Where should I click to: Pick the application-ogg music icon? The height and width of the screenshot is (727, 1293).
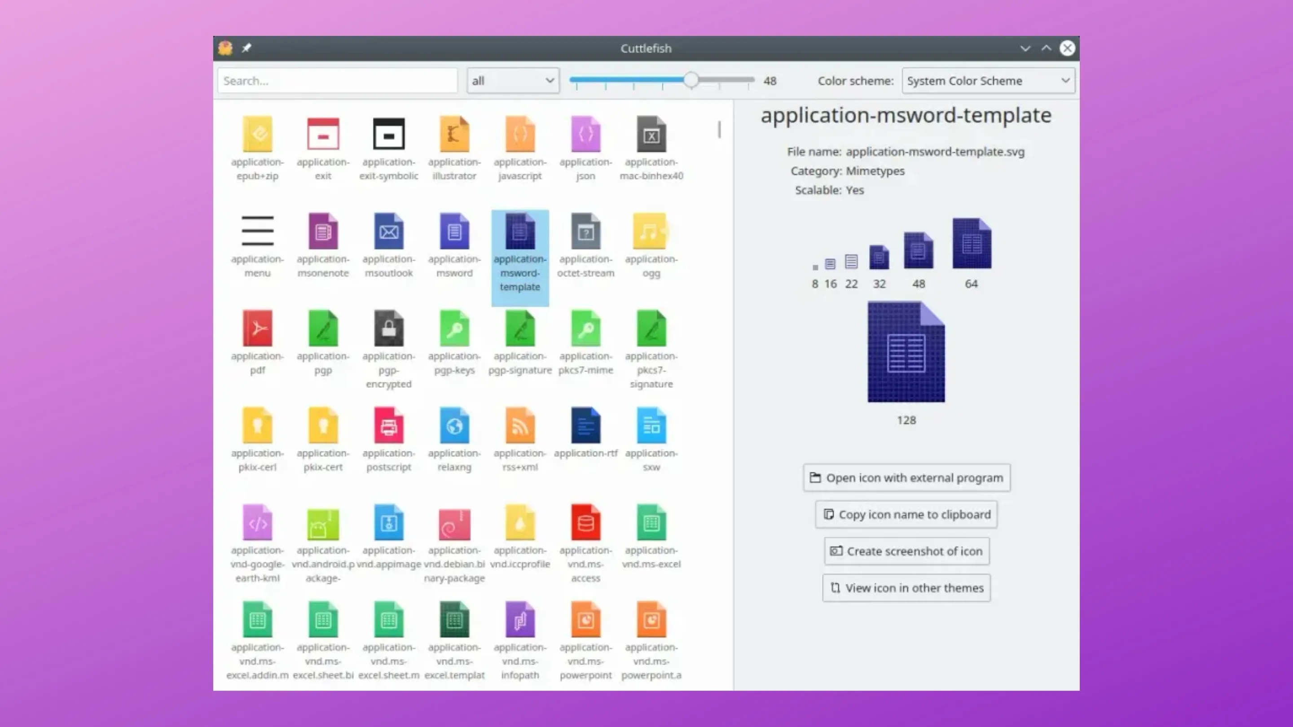(651, 231)
